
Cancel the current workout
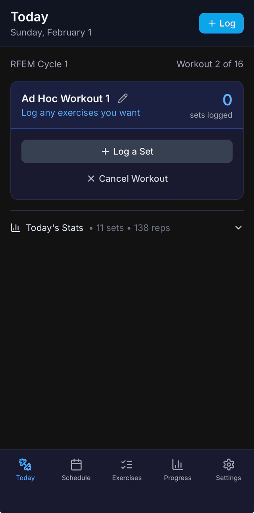127,178
